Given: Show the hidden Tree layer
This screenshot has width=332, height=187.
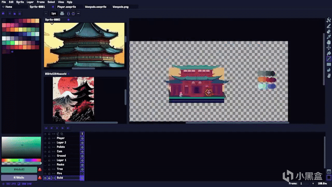Looking at the screenshot, I should click(x=45, y=169).
